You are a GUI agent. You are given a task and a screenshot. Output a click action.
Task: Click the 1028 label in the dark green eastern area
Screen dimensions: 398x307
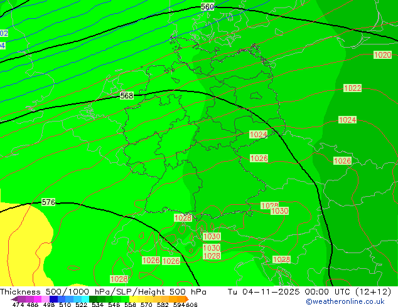(x=342, y=160)
